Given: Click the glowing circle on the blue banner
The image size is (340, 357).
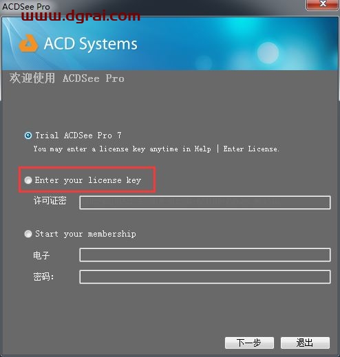Looking at the screenshot, I should [x=268, y=53].
